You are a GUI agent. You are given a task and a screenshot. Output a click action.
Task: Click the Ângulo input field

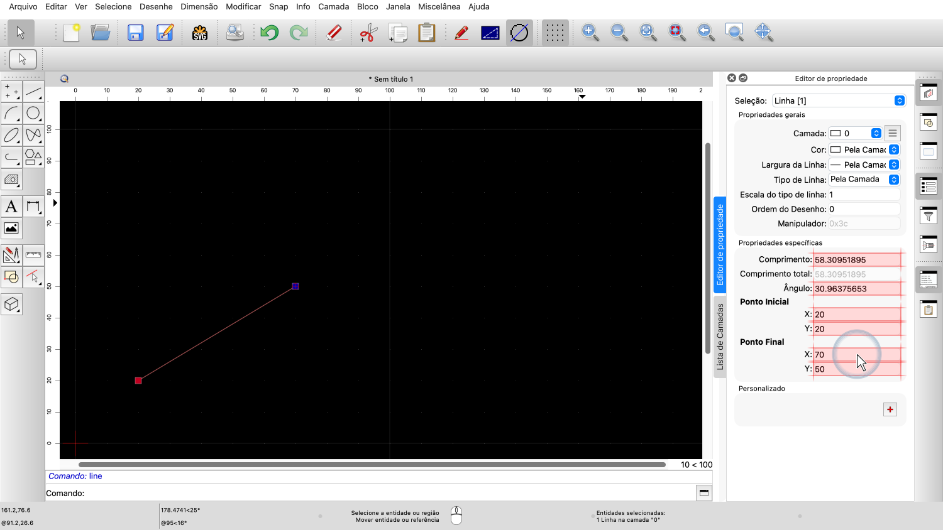pyautogui.click(x=858, y=289)
